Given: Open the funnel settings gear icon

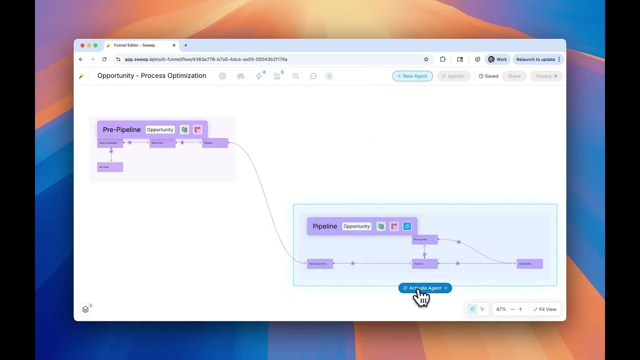Looking at the screenshot, I should (222, 76).
